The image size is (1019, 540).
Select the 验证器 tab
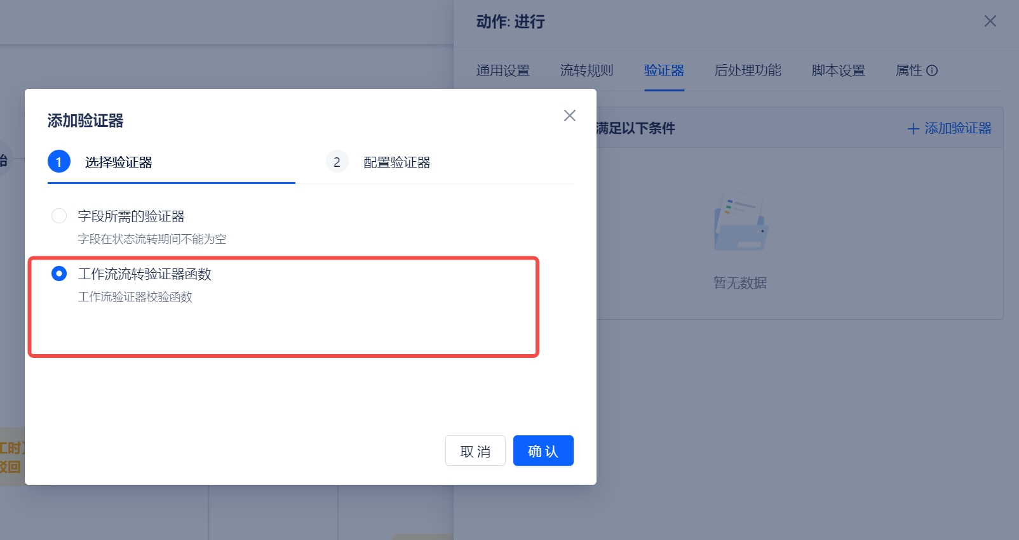(664, 70)
